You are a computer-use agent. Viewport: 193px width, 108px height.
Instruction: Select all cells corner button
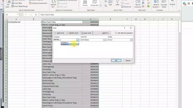[6, 19]
